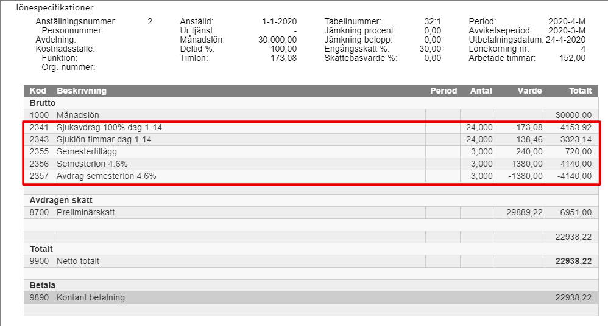Select the Utbetalningsdatum value 24-4-2020
This screenshot has width=608, height=326.
coord(566,40)
